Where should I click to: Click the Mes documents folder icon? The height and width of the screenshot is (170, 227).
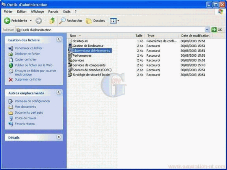coord(11,107)
